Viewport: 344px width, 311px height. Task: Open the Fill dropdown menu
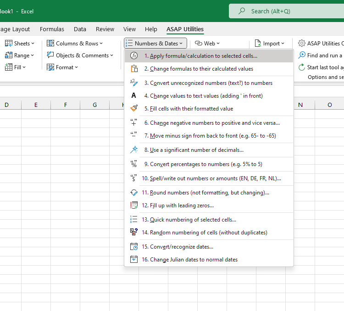(x=15, y=67)
